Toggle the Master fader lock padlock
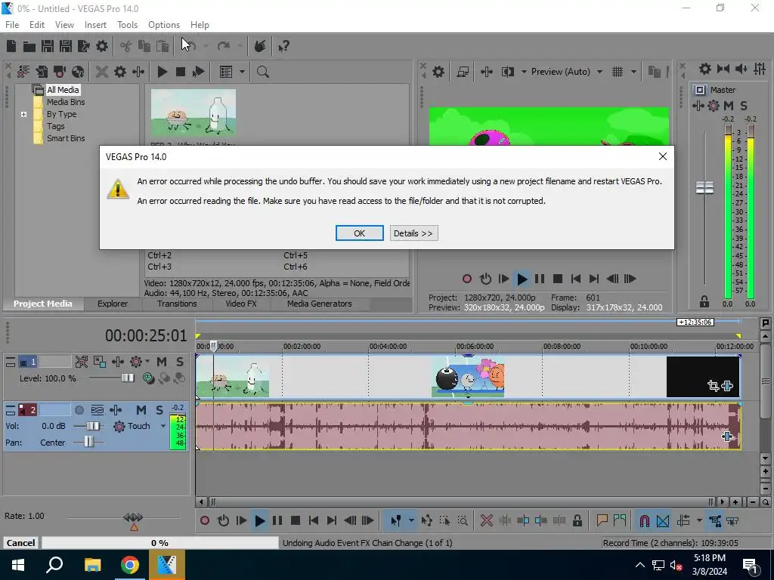Viewport: 774px width, 580px height. 704,301
